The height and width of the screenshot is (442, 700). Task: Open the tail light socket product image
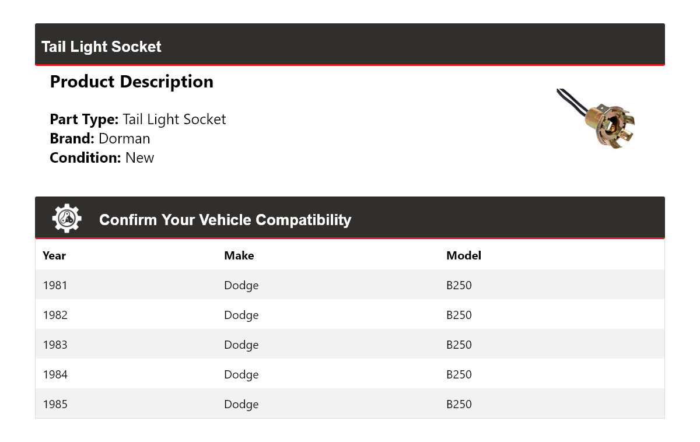(x=596, y=120)
